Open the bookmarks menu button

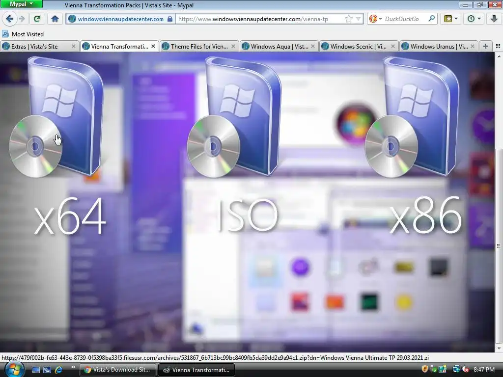pyautogui.click(x=451, y=19)
